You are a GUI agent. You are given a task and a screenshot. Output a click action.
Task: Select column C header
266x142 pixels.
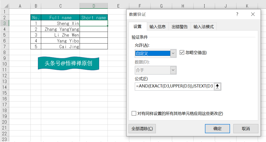tap(60, 6)
